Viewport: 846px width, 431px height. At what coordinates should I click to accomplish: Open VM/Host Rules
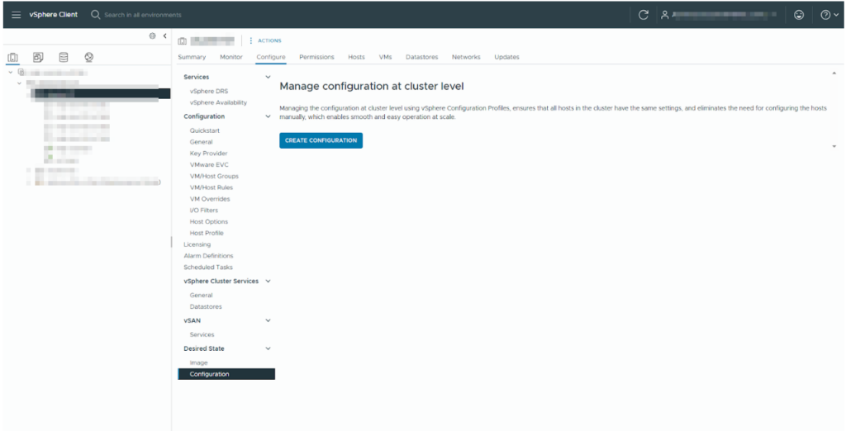[x=211, y=187]
